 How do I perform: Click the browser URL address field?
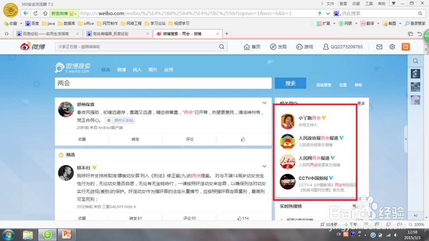coord(197,13)
